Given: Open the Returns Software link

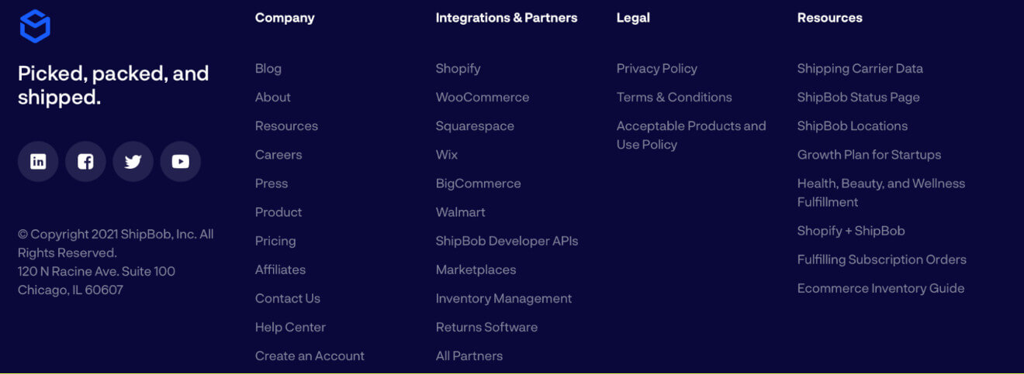Looking at the screenshot, I should click(486, 326).
